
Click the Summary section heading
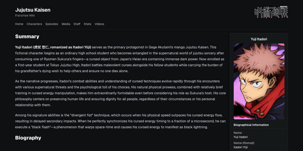tap(27, 37)
